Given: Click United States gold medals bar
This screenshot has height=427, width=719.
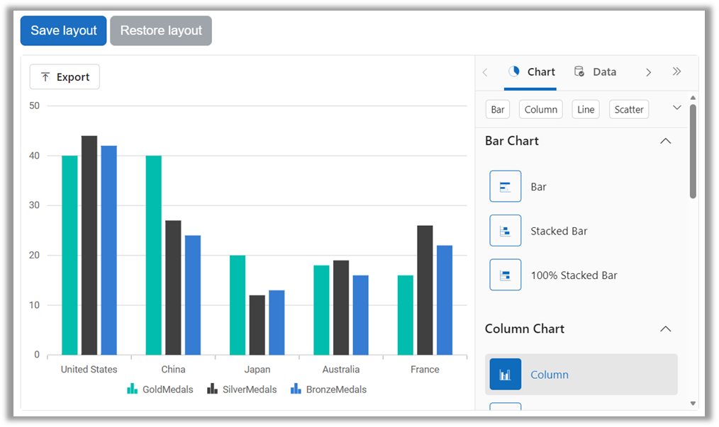Looking at the screenshot, I should coord(69,255).
